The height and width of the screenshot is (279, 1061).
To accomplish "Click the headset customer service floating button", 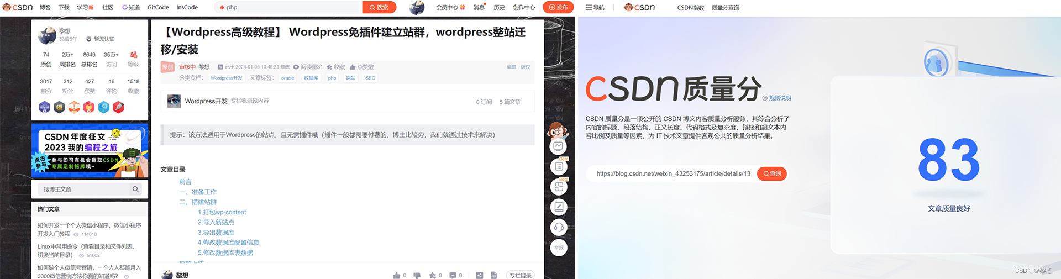I will click(559, 227).
